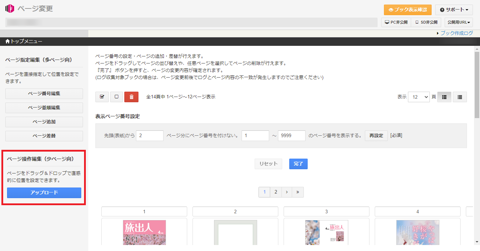
Task: Open the per-page display count dropdown
Action: coord(419,97)
